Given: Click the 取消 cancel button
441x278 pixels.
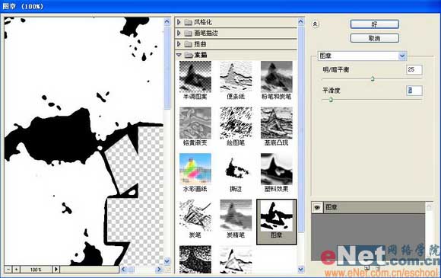Looking at the screenshot, I should tap(374, 38).
